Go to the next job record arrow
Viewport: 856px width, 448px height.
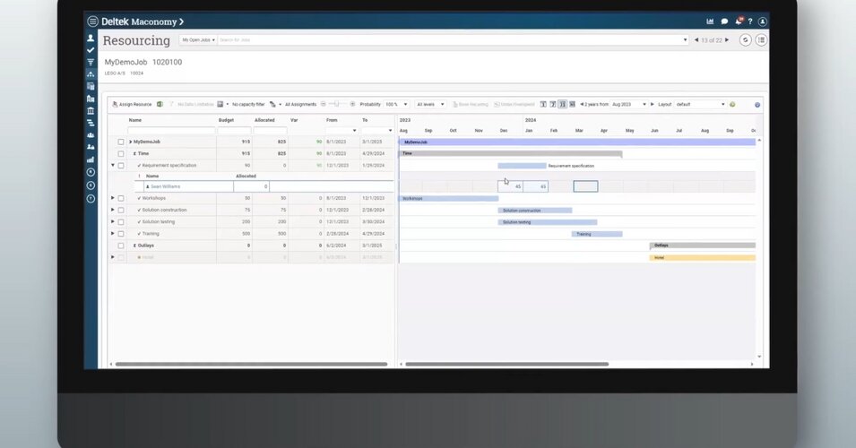[729, 39]
